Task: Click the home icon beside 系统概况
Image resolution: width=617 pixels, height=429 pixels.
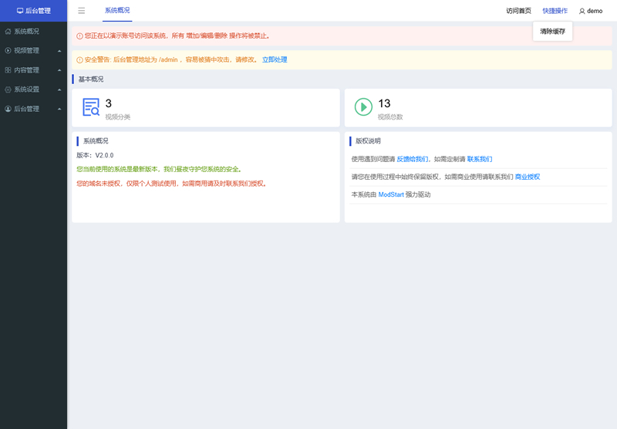Action: point(8,31)
